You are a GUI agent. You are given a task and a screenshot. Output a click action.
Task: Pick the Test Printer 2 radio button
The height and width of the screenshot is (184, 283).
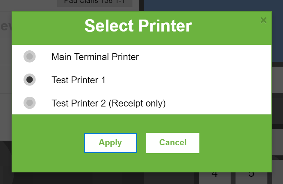coord(30,103)
